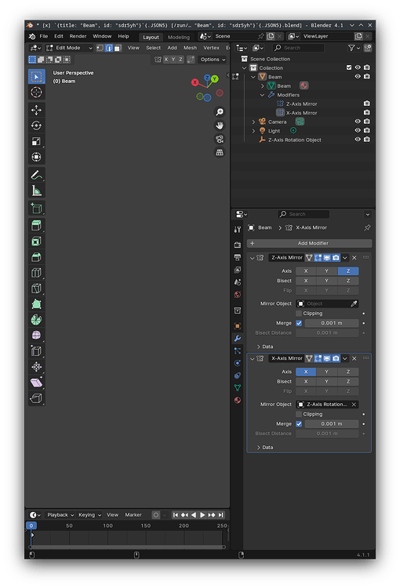Play the animation forward
The height and width of the screenshot is (588, 400).
(202, 515)
